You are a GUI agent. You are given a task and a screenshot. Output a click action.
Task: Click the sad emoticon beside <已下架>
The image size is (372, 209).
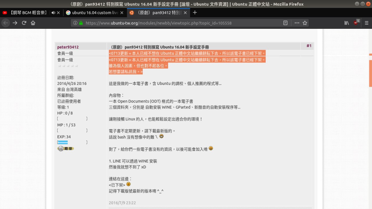(128, 184)
